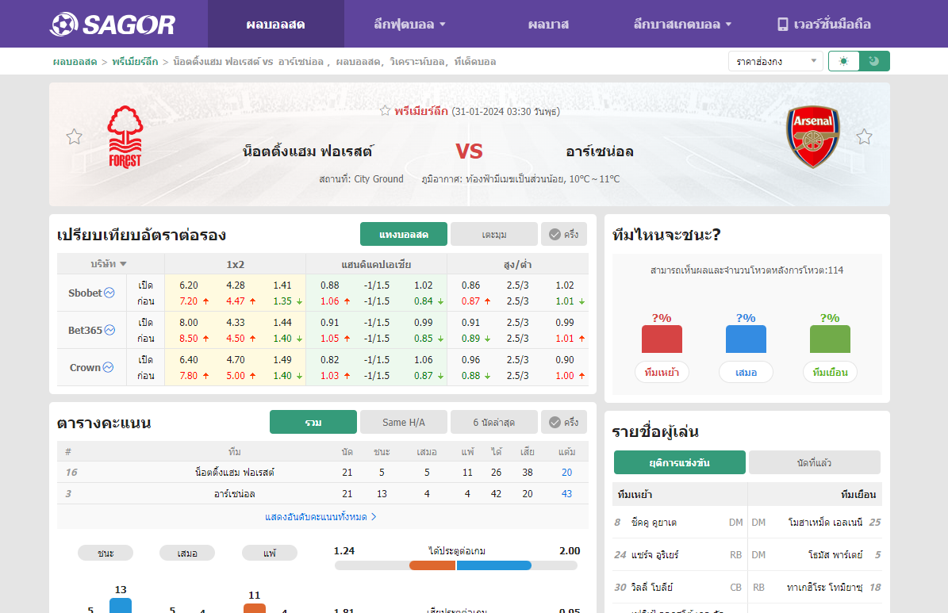The height and width of the screenshot is (613, 948).
Task: Click Arsenal points value 43
Action: point(566,493)
